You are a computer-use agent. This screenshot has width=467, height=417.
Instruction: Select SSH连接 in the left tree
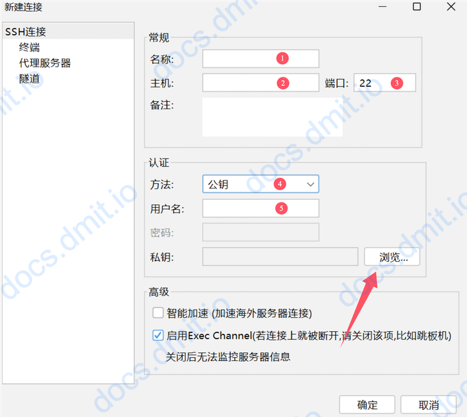pos(25,31)
